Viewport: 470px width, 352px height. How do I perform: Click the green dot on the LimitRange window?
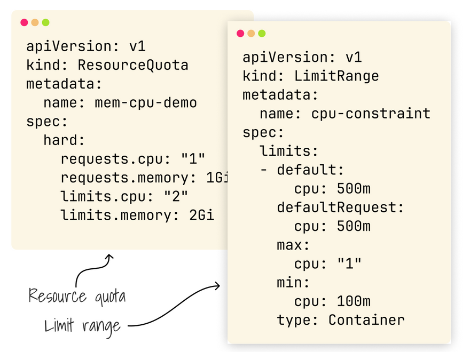point(262,33)
